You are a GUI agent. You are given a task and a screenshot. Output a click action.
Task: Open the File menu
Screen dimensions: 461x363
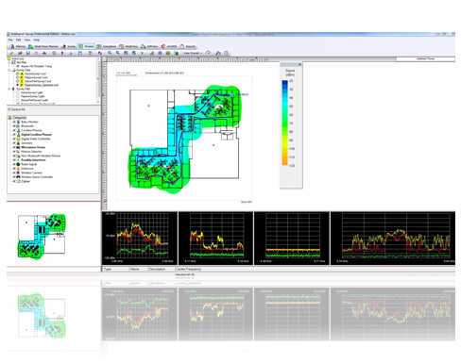pyautogui.click(x=10, y=40)
